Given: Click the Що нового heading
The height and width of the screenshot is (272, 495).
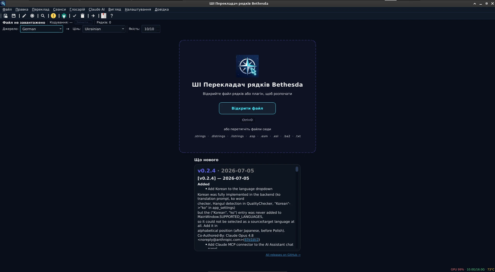Looking at the screenshot, I should [206, 160].
